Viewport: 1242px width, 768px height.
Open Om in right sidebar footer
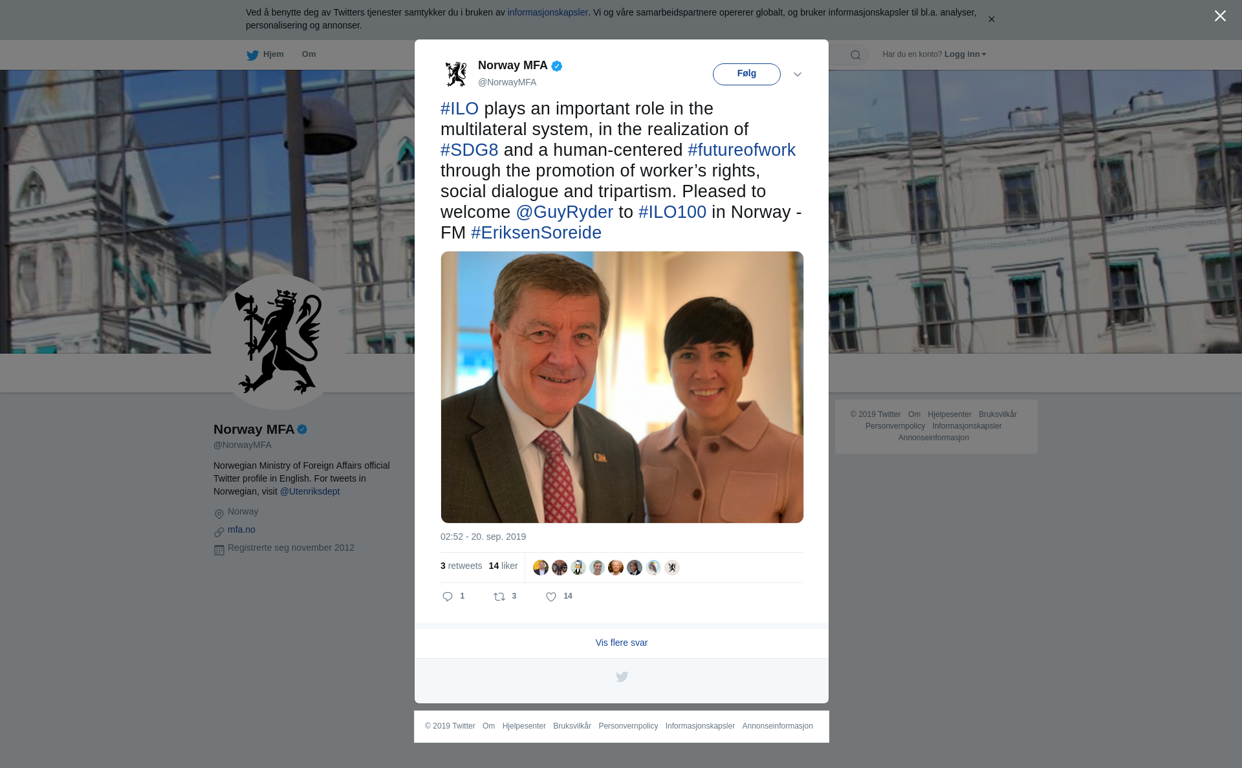(x=914, y=414)
